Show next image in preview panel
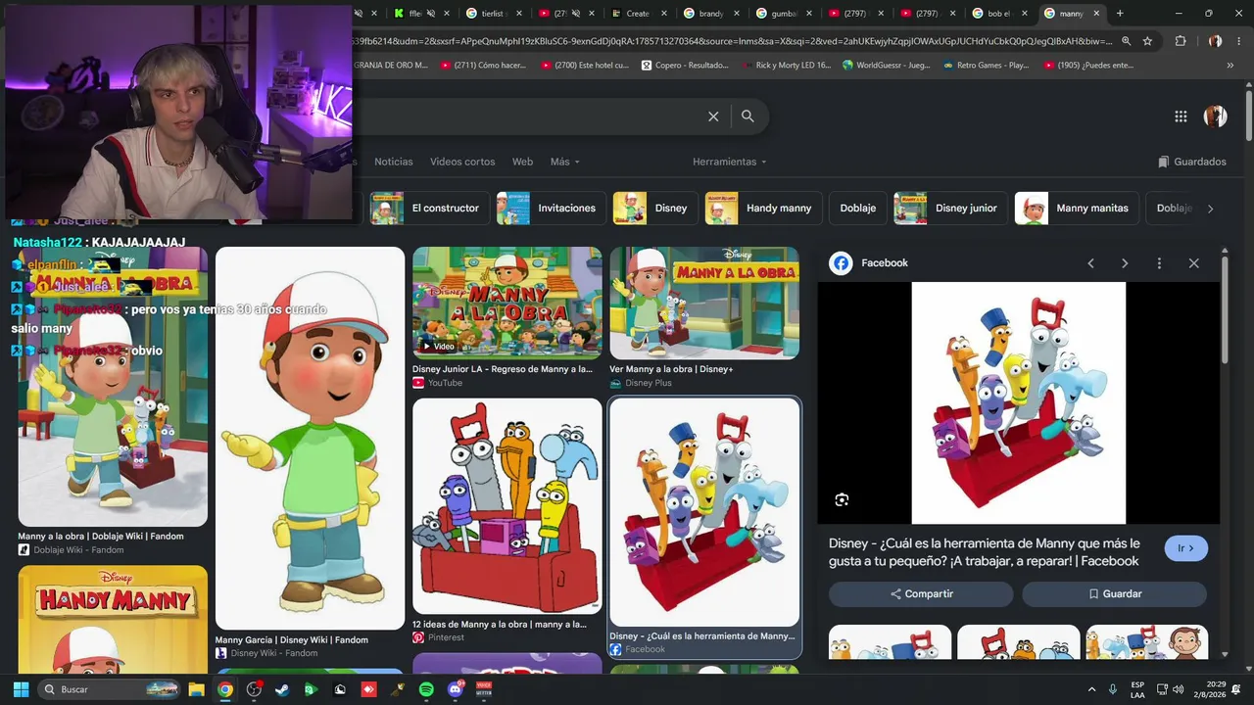The height and width of the screenshot is (705, 1254). click(x=1125, y=263)
